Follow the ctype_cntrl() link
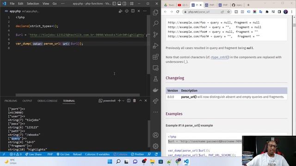Image resolution: width=296 pixels, height=166 pixels. pyautogui.click(x=220, y=57)
